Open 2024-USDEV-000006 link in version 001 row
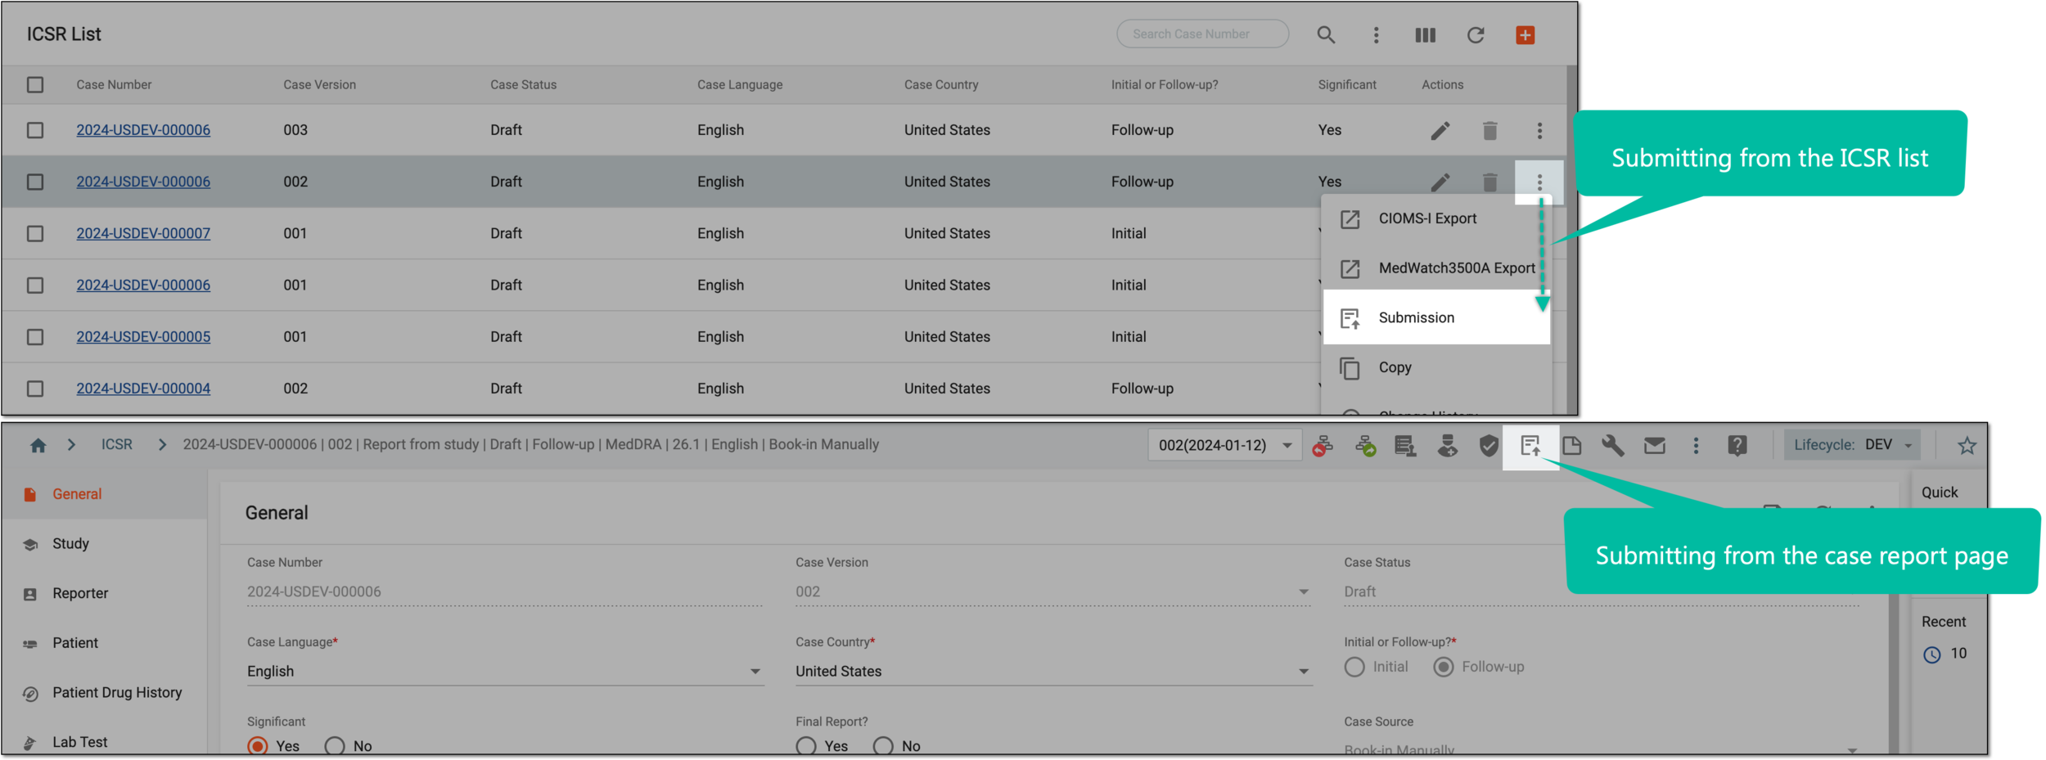This screenshot has height=760, width=2046. pyautogui.click(x=143, y=286)
